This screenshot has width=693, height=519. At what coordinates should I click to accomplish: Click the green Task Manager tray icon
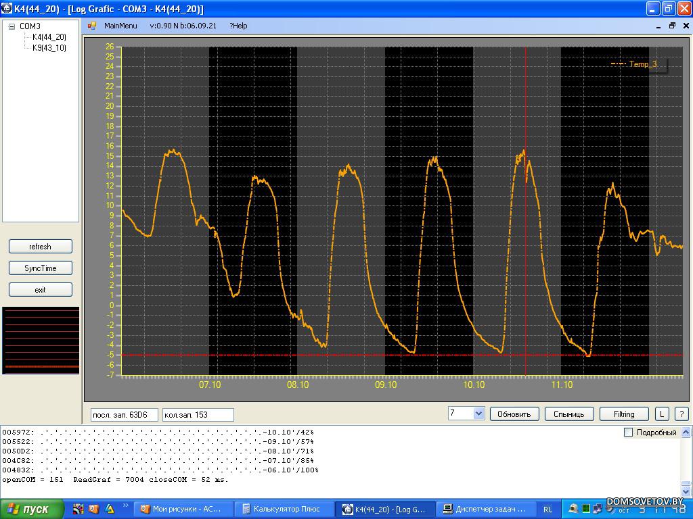[x=586, y=509]
